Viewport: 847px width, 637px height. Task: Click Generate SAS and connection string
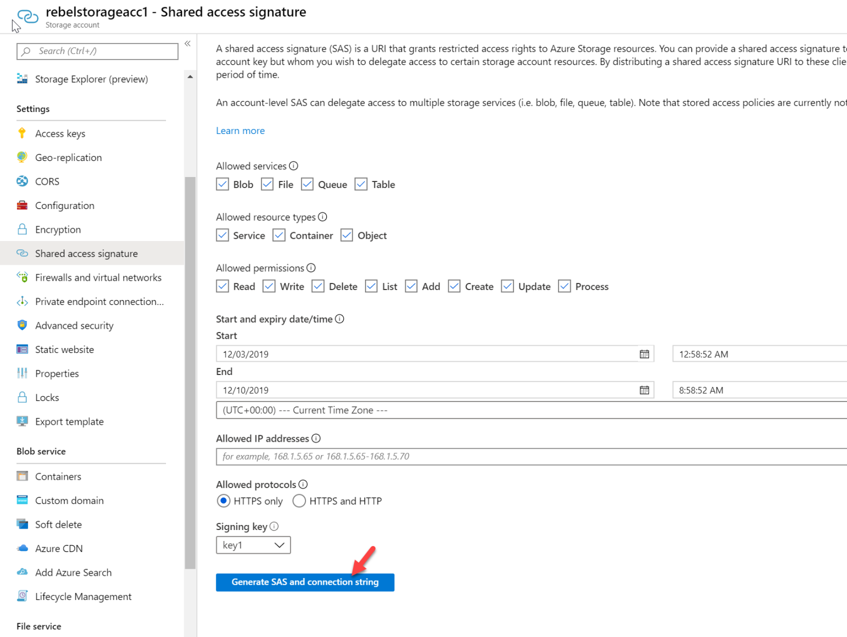tap(305, 582)
